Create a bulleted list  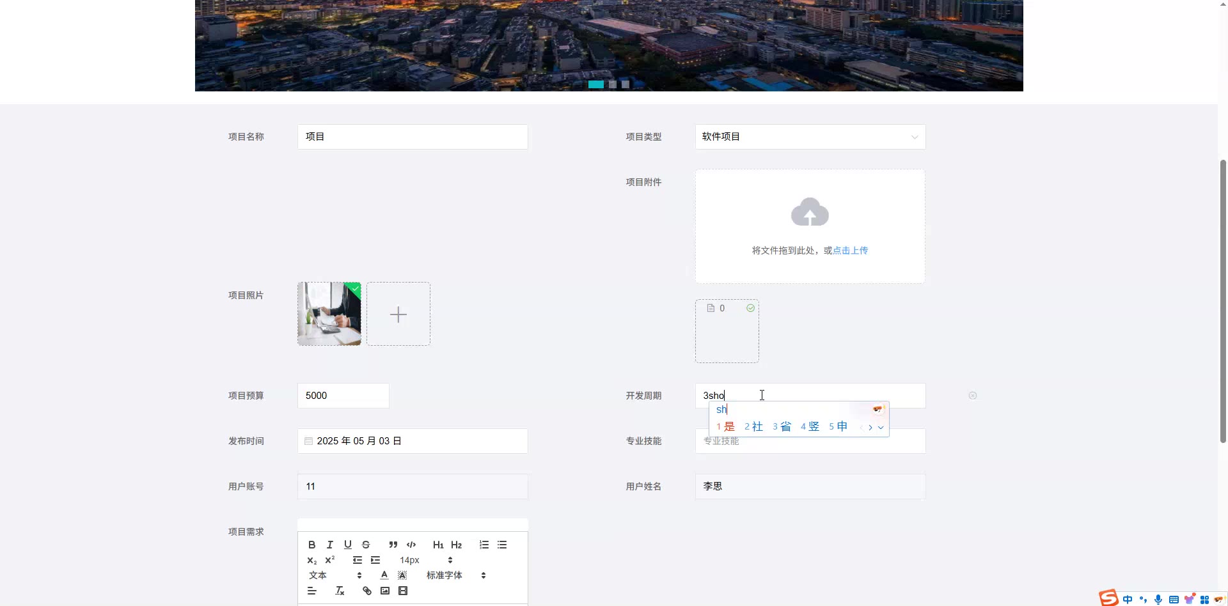[502, 545]
